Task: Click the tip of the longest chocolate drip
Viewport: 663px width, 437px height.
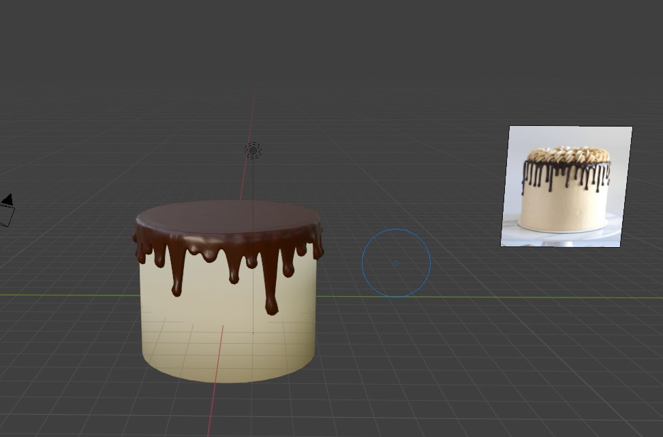Action: 271,309
